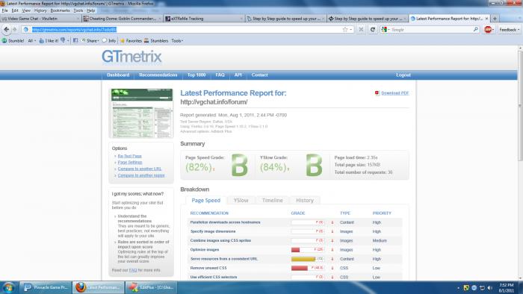Open Favorites star in StumbleUpon toolbar
The image size is (523, 294).
point(131,40)
